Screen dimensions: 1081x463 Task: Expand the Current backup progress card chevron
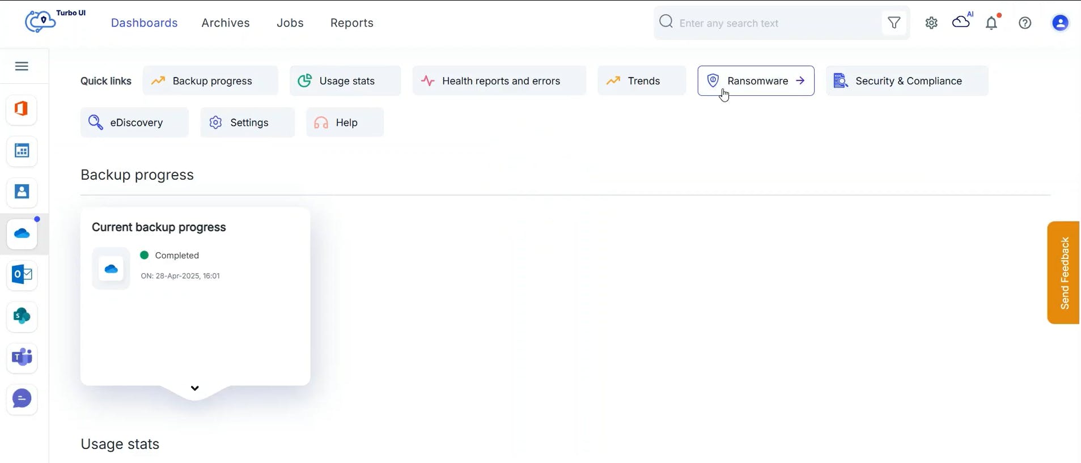(195, 388)
